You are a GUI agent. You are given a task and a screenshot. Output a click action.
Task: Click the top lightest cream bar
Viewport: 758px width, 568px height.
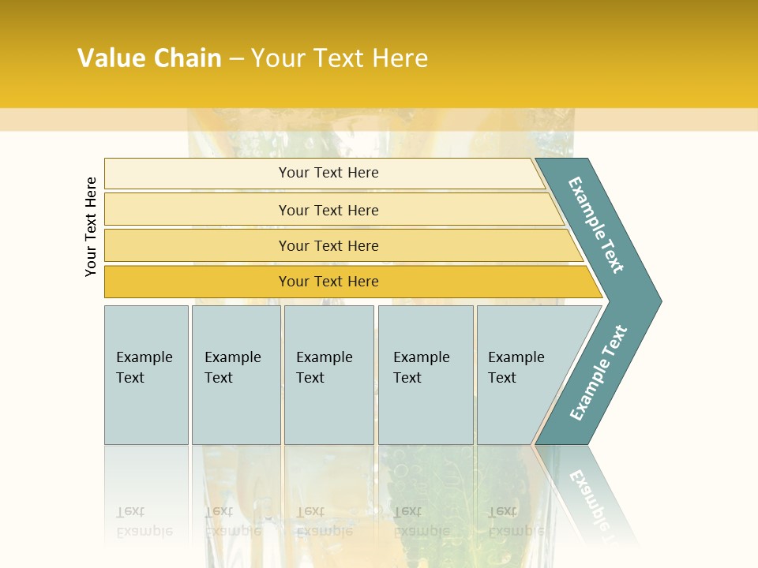click(x=328, y=173)
